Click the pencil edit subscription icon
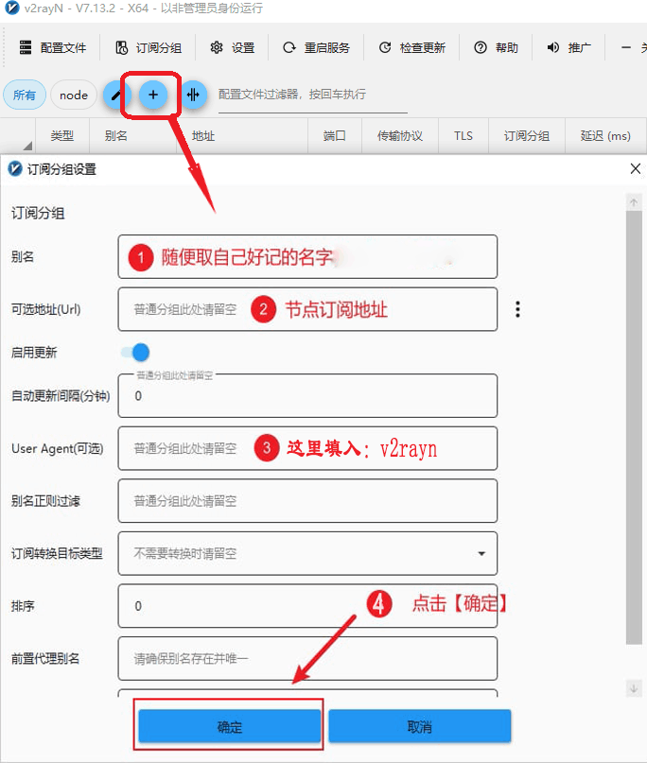 point(116,95)
